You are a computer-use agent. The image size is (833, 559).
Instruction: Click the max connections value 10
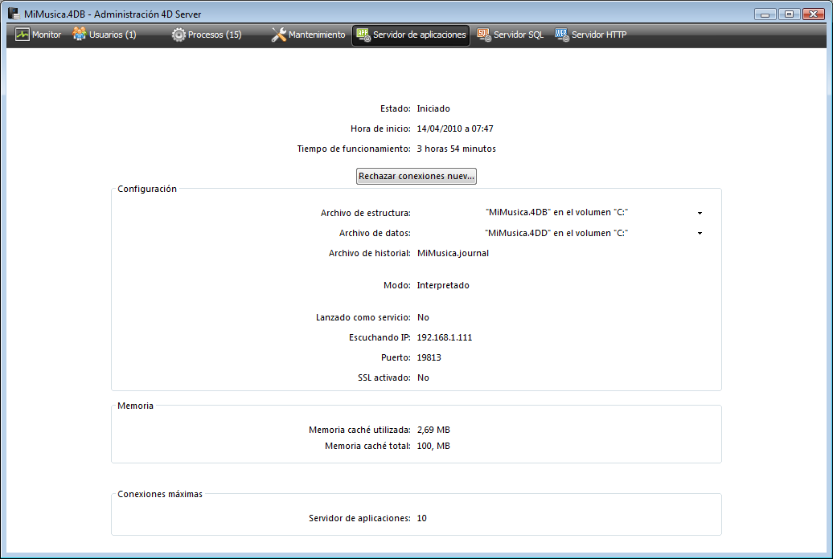tap(421, 518)
